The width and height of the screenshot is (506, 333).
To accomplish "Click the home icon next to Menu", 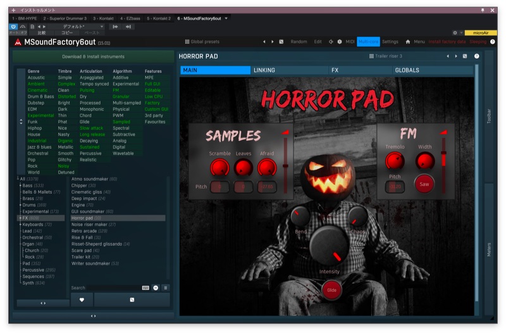I will click(408, 42).
